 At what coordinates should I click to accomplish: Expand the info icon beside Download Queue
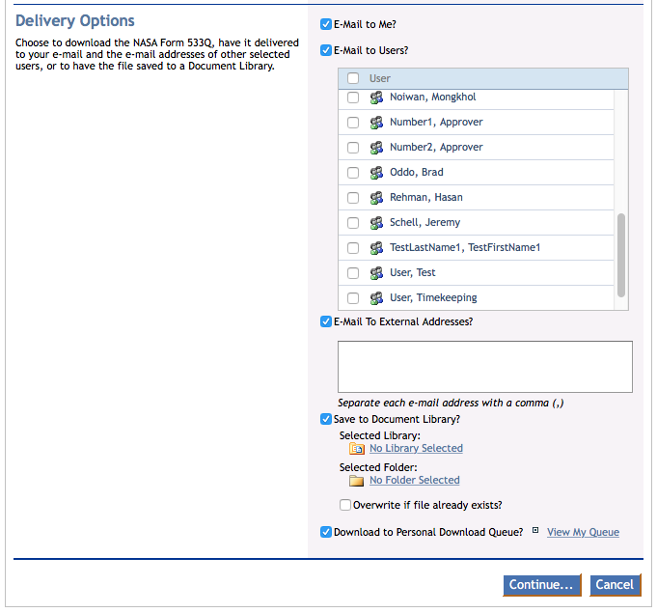[535, 531]
